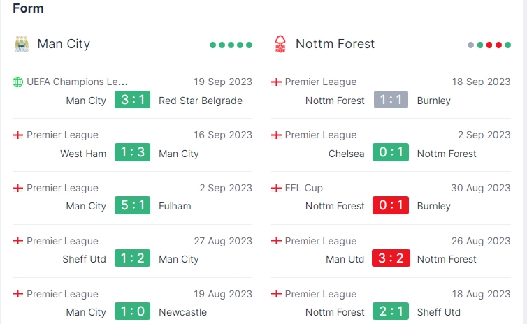
Task: Select the Nottm Forest team heading
Action: coord(335,44)
